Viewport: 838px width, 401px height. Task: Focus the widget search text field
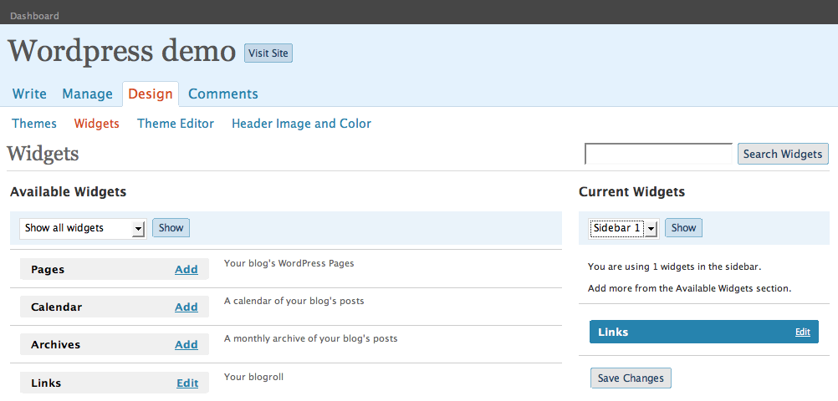pos(658,154)
